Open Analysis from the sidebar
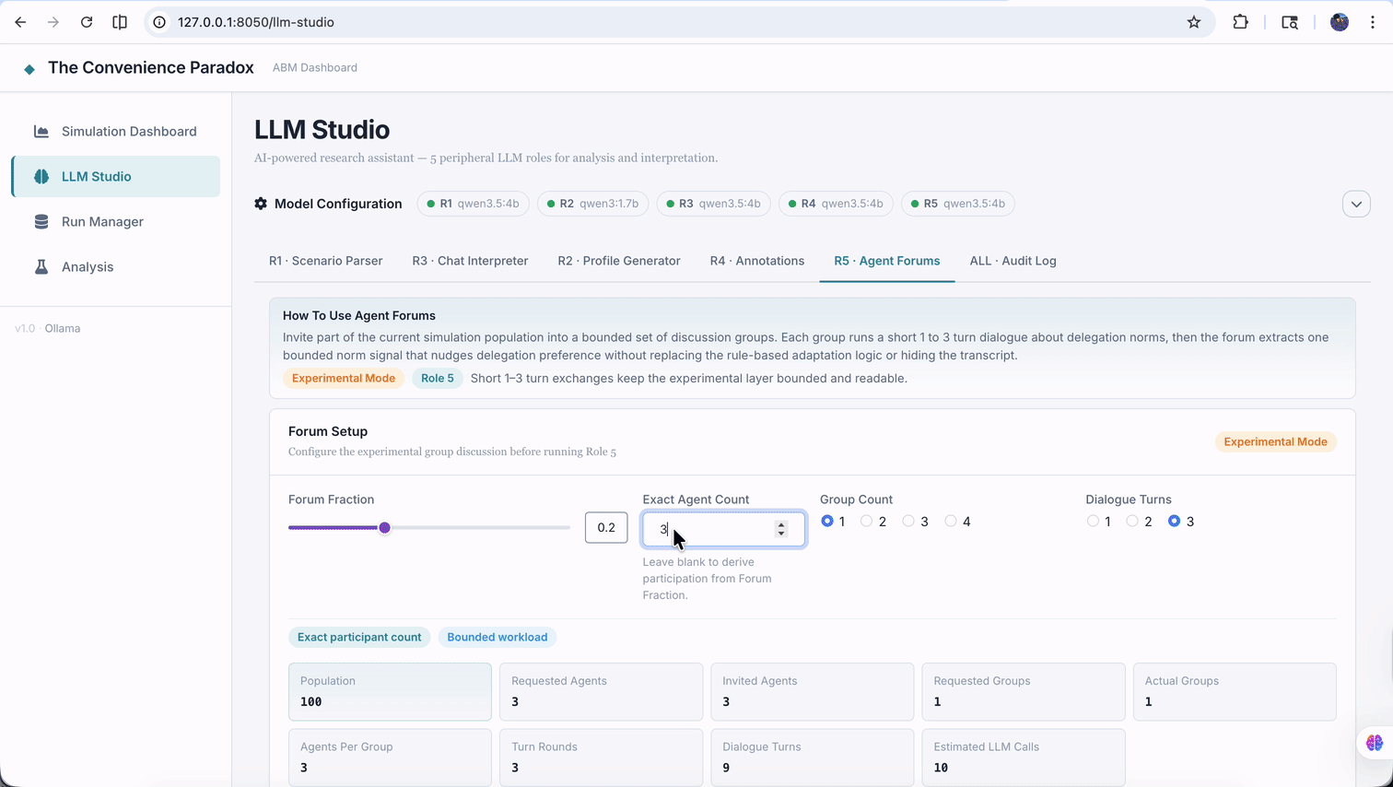Image resolution: width=1393 pixels, height=787 pixels. coord(116,266)
